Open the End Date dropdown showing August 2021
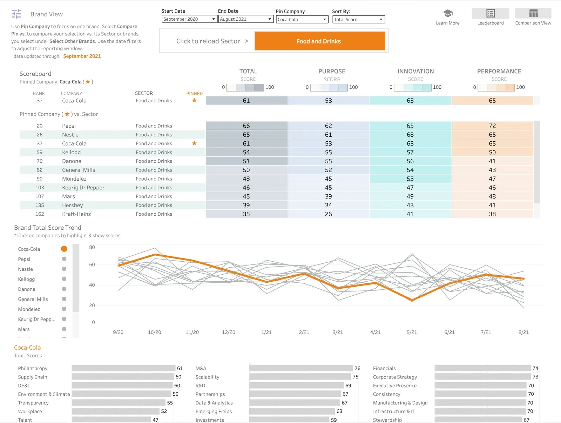This screenshot has width=561, height=423. coord(246,19)
